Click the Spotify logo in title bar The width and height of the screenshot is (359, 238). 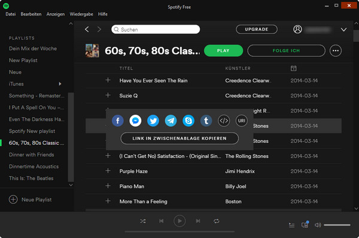point(6,6)
